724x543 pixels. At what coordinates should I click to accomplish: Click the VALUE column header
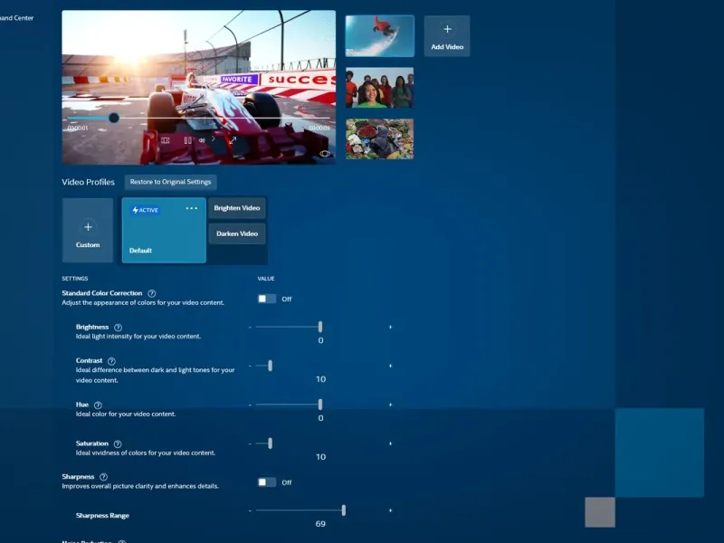point(266,279)
